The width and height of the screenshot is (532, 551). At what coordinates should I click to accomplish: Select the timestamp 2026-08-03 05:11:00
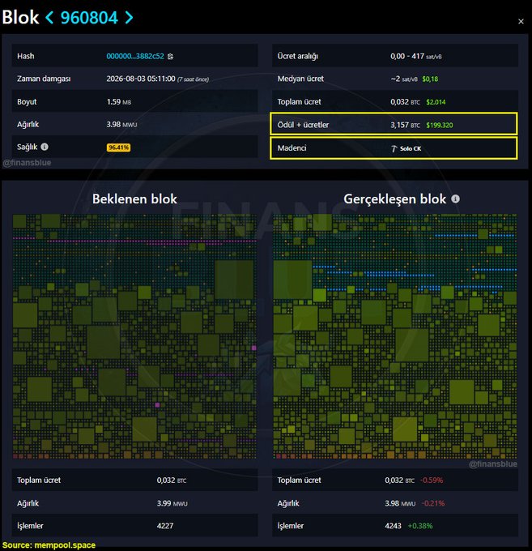[x=141, y=79]
